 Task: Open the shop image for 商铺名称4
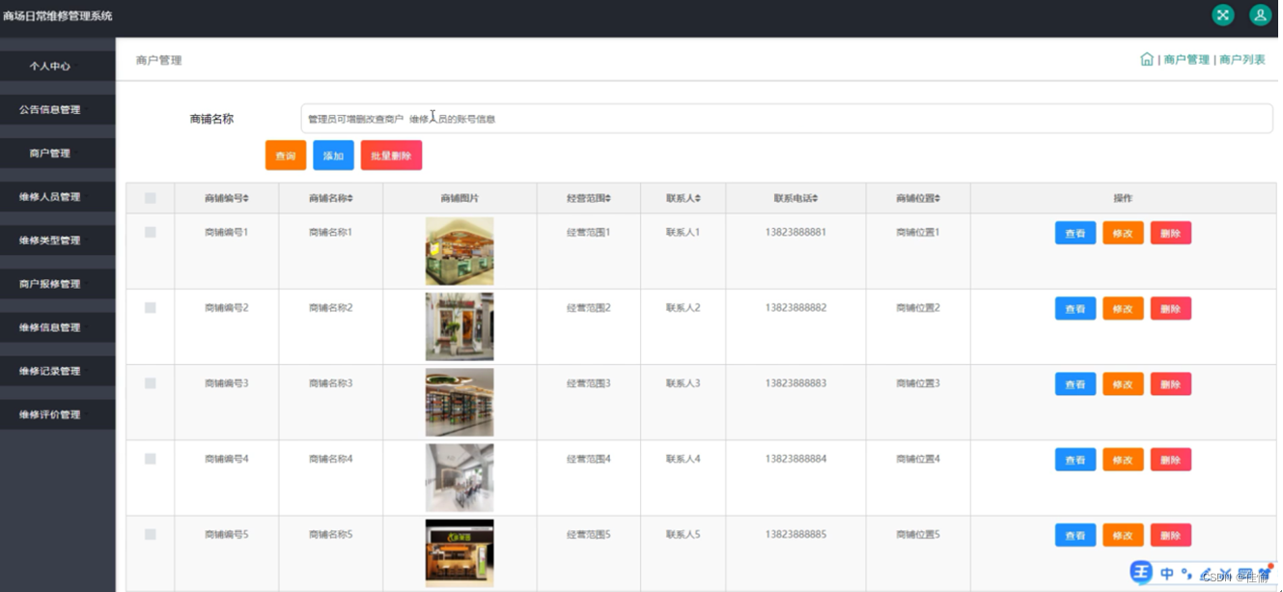(460, 478)
